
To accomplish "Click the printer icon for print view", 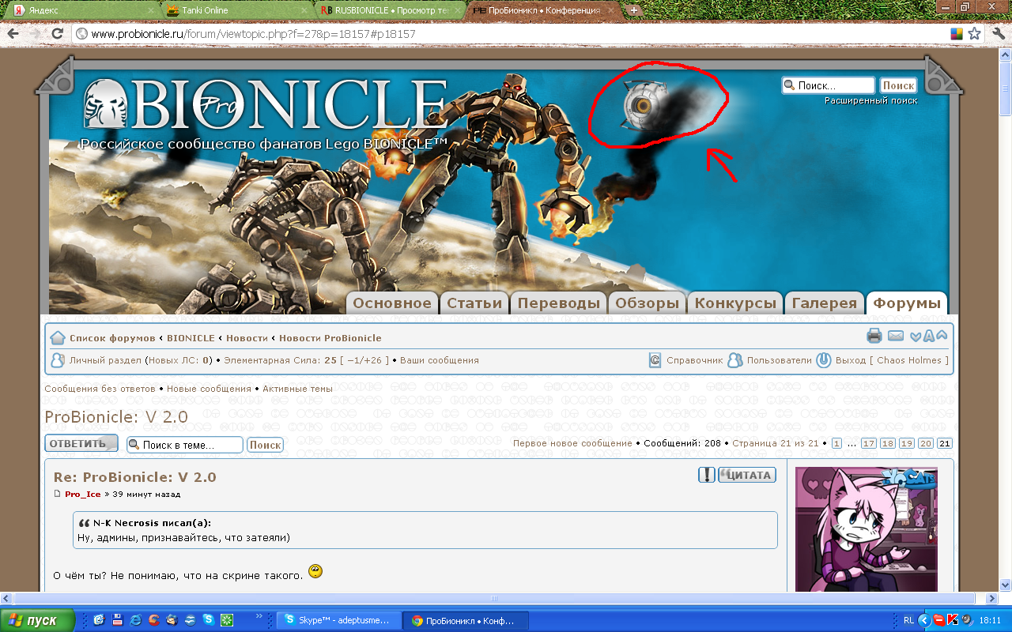I will 874,336.
